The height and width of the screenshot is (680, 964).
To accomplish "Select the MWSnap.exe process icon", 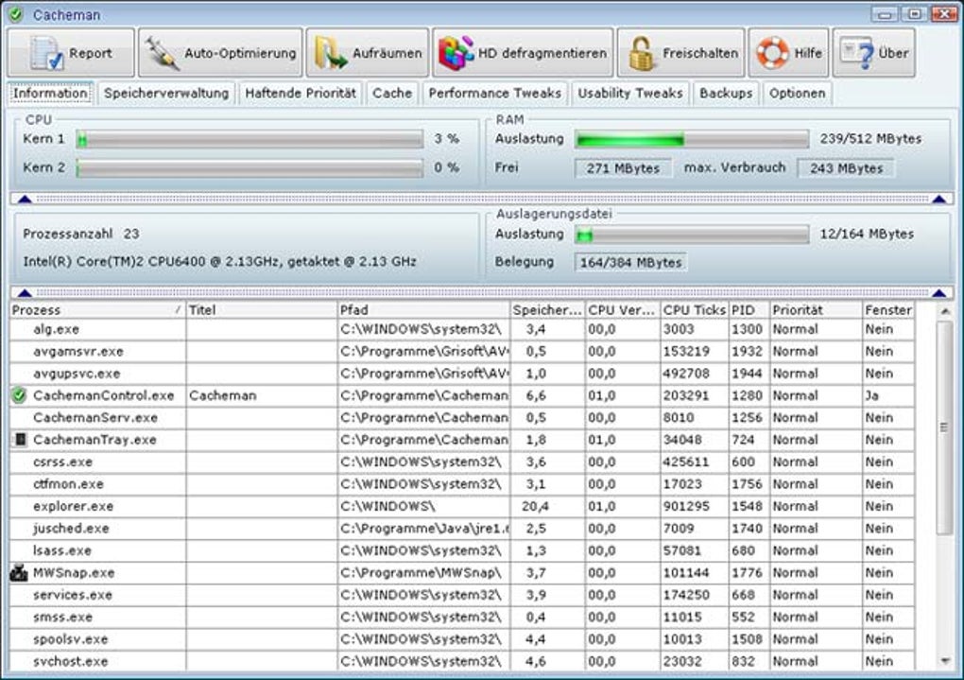I will pos(20,572).
